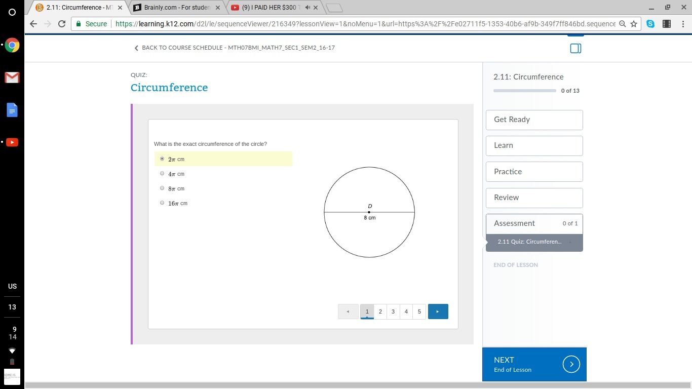The height and width of the screenshot is (389, 692).
Task: Expand the Assessment section
Action: tap(534, 223)
